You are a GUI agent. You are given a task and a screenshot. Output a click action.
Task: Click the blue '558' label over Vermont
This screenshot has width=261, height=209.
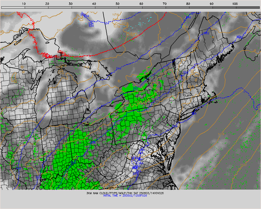186,73
